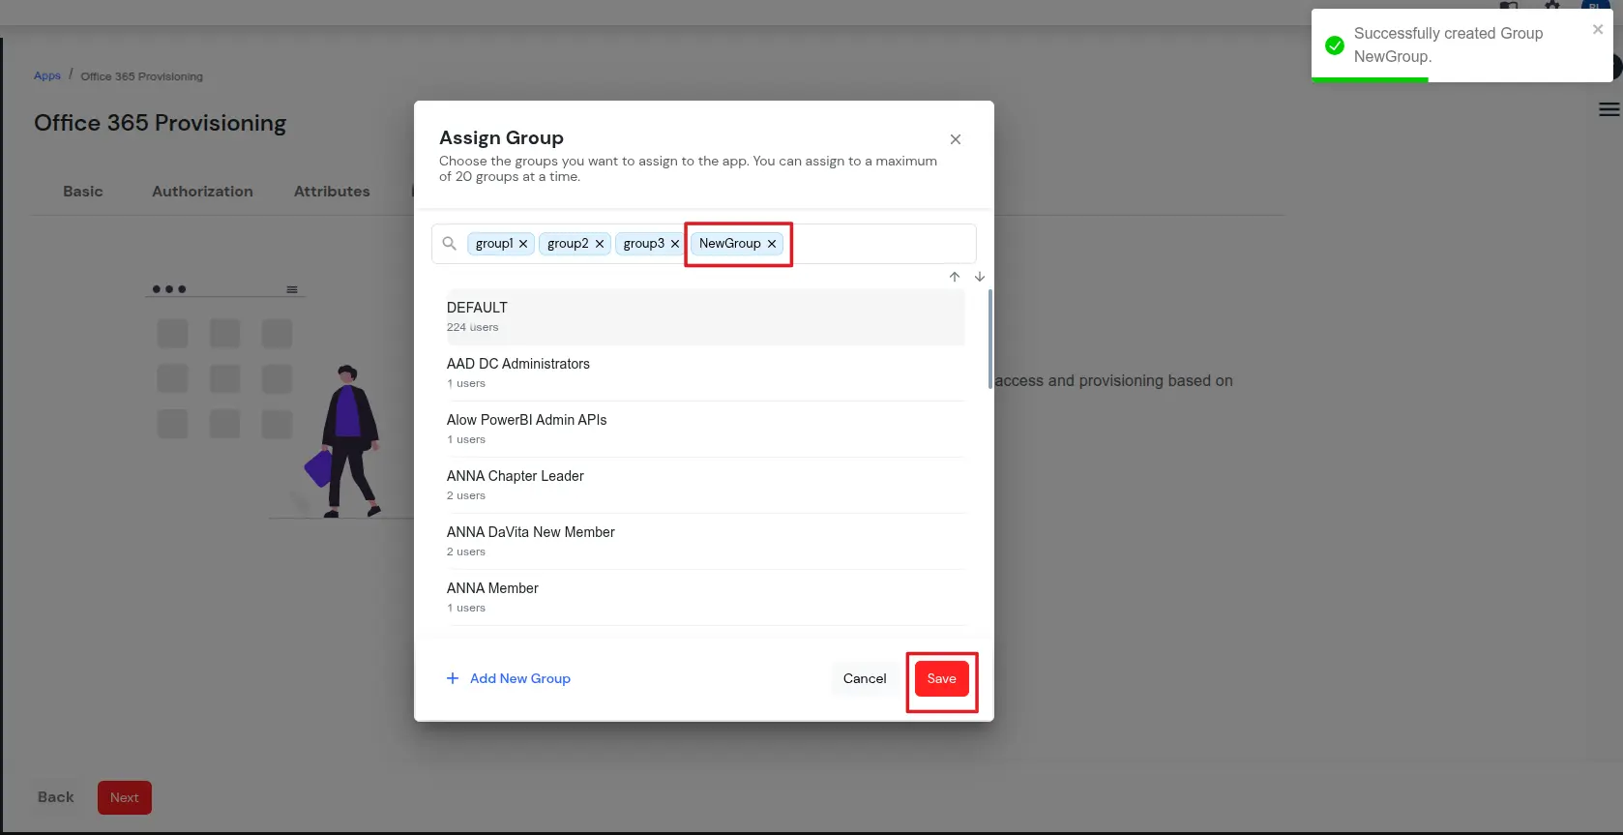1623x835 pixels.
Task: Select ANNA Member group
Action: pos(705,597)
